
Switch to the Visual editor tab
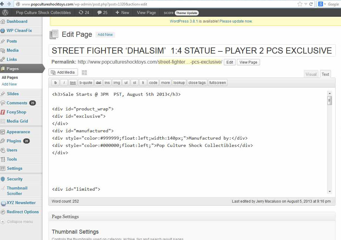tap(311, 74)
